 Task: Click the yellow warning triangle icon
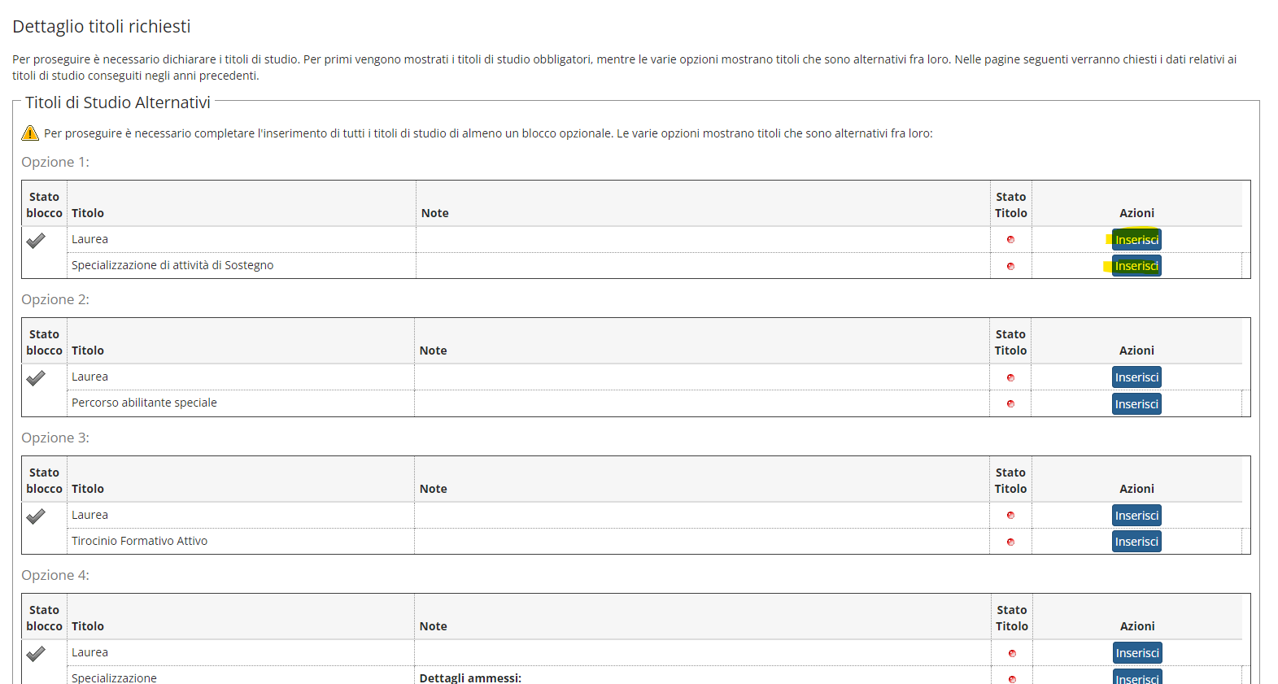pyautogui.click(x=30, y=133)
